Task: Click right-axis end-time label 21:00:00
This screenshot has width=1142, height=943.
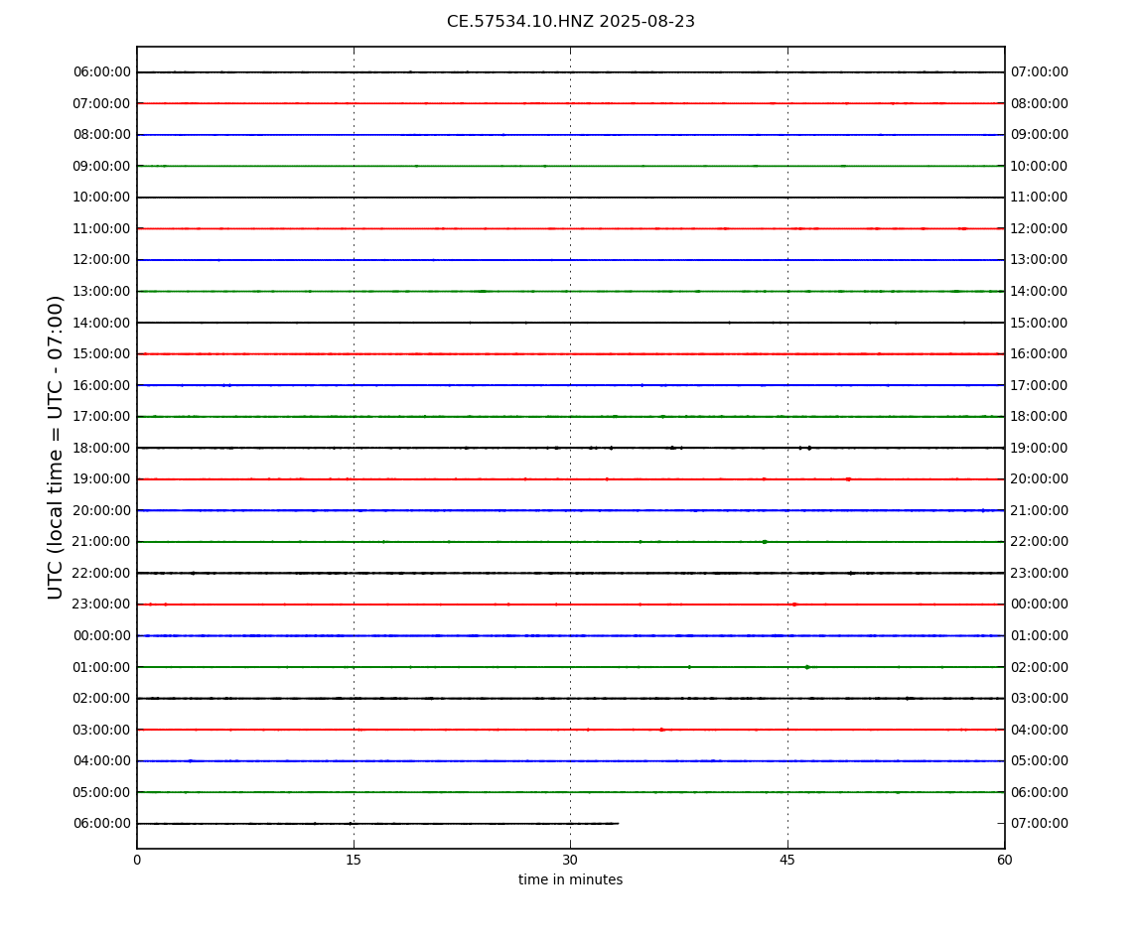Action: 1040,510
